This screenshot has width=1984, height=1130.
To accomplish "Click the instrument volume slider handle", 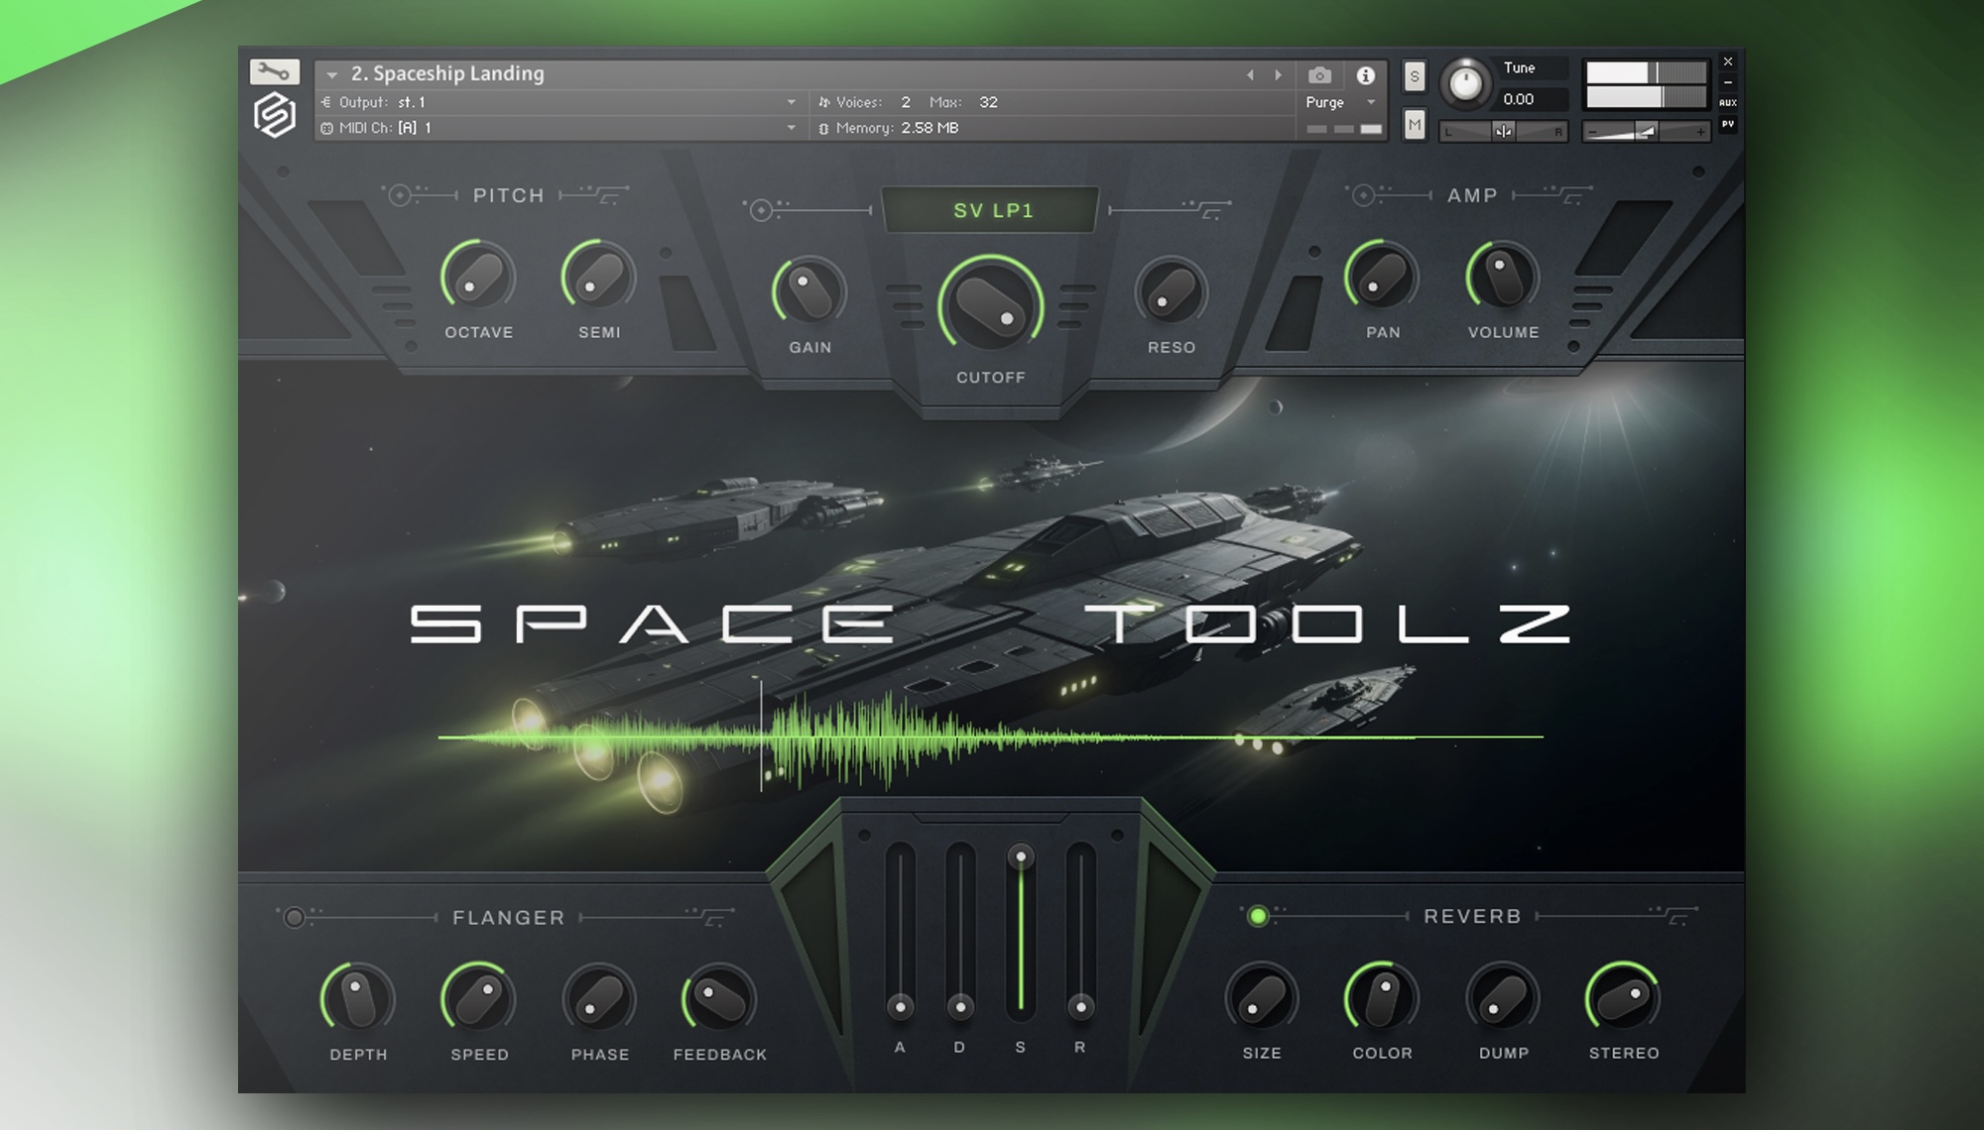I will (1646, 132).
